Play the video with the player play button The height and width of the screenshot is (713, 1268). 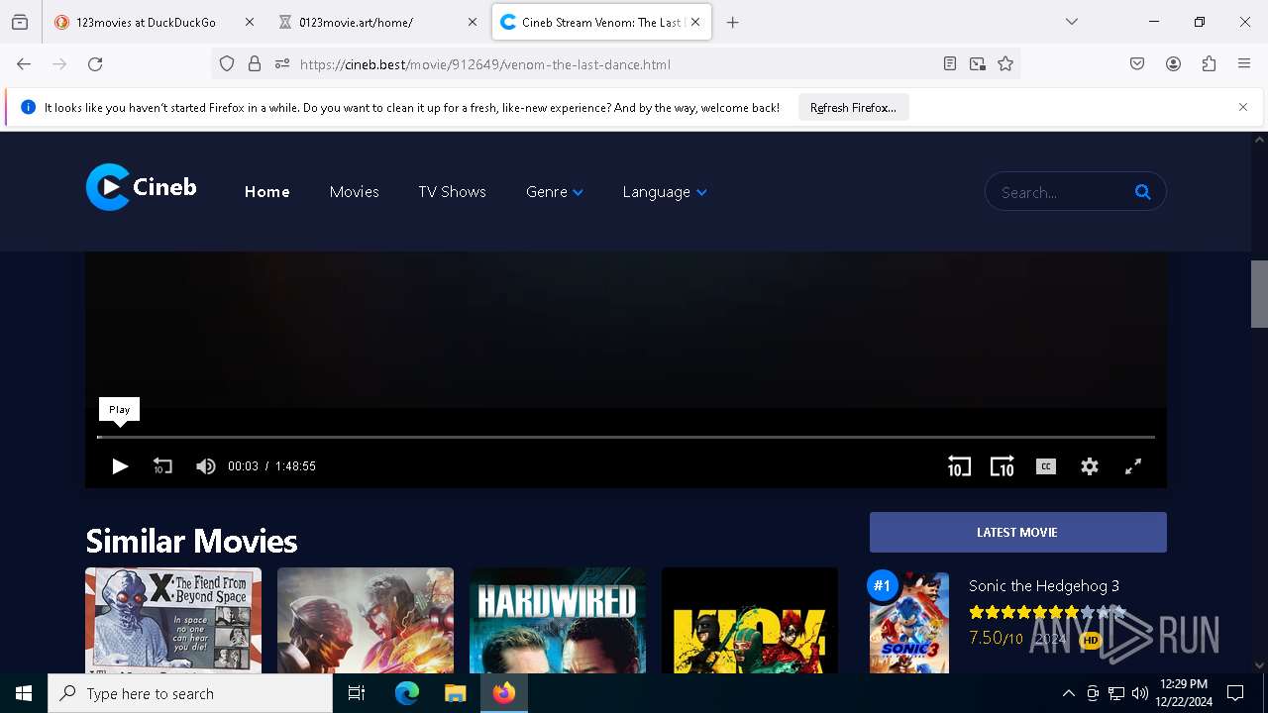(x=120, y=466)
